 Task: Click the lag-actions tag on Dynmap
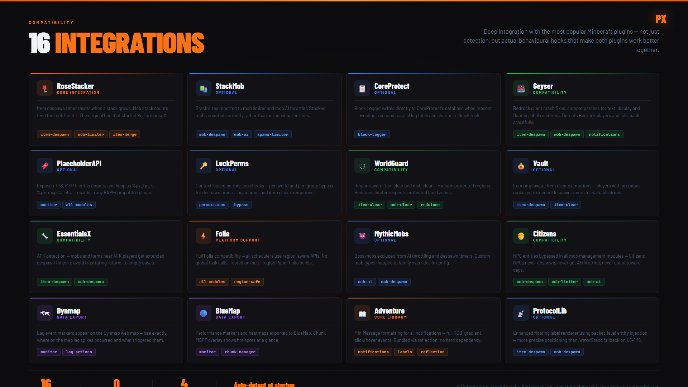(x=79, y=352)
